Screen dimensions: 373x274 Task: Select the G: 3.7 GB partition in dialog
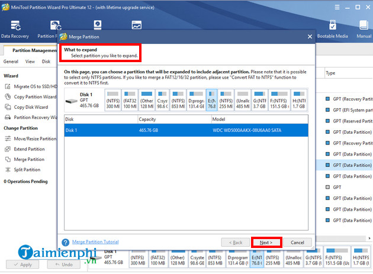(x=259, y=100)
